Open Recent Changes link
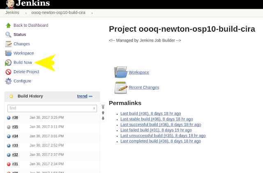Viewport: 263px width, 173px height. tap(144, 88)
